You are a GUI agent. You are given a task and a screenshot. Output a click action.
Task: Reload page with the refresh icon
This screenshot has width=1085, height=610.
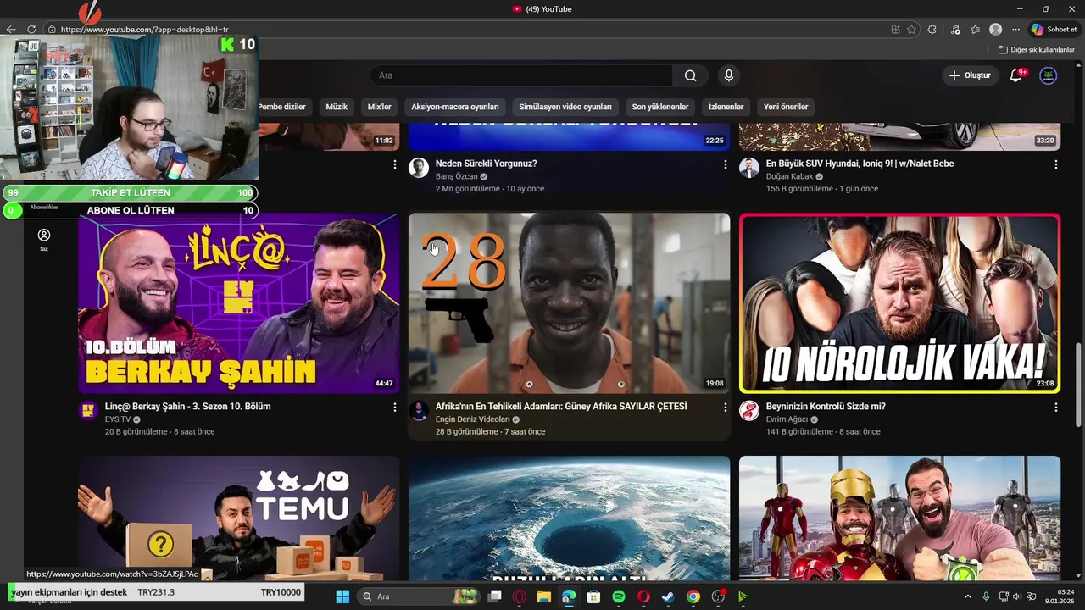coord(31,29)
